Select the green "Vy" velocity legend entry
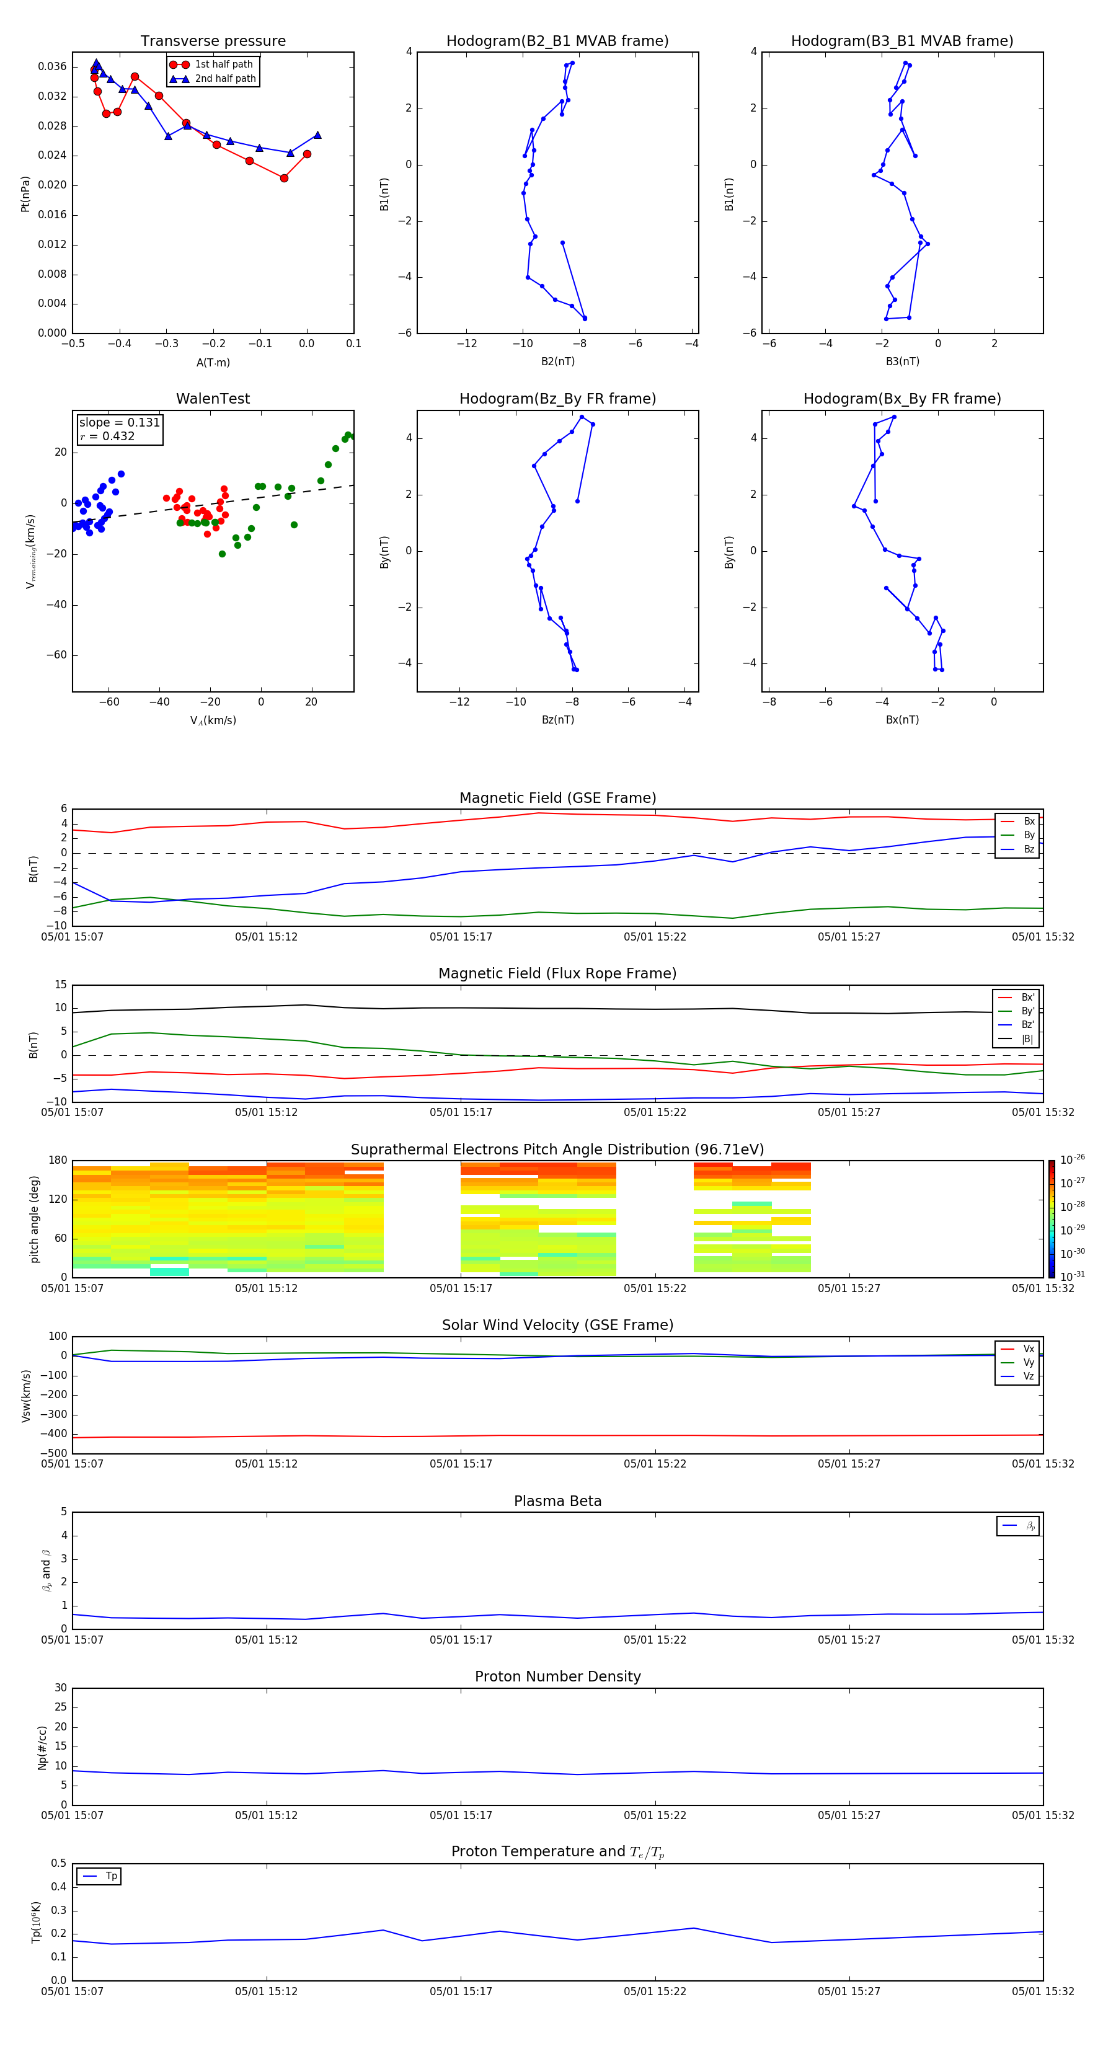Viewport: 1116px width, 2046px height. pyautogui.click(x=1017, y=1362)
